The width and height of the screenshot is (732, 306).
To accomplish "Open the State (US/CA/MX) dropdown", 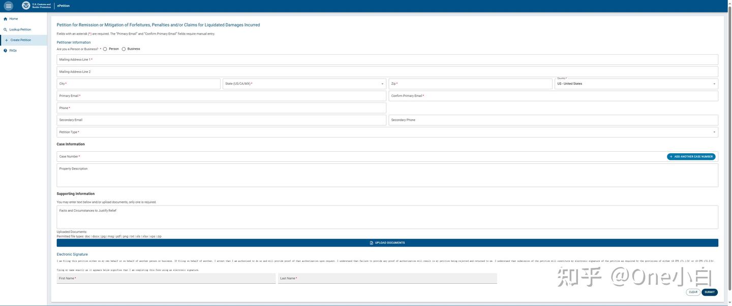I will (x=304, y=84).
